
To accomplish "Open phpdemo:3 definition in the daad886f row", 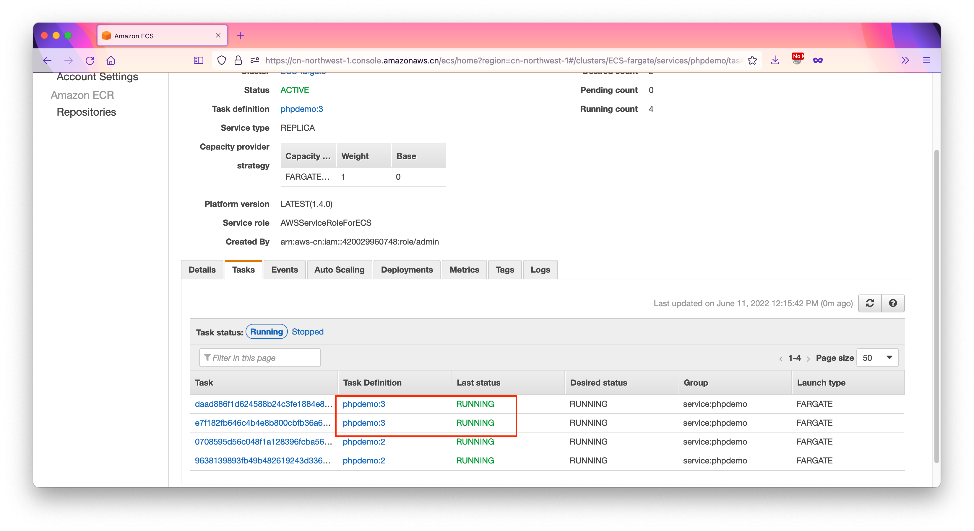I will (x=364, y=404).
